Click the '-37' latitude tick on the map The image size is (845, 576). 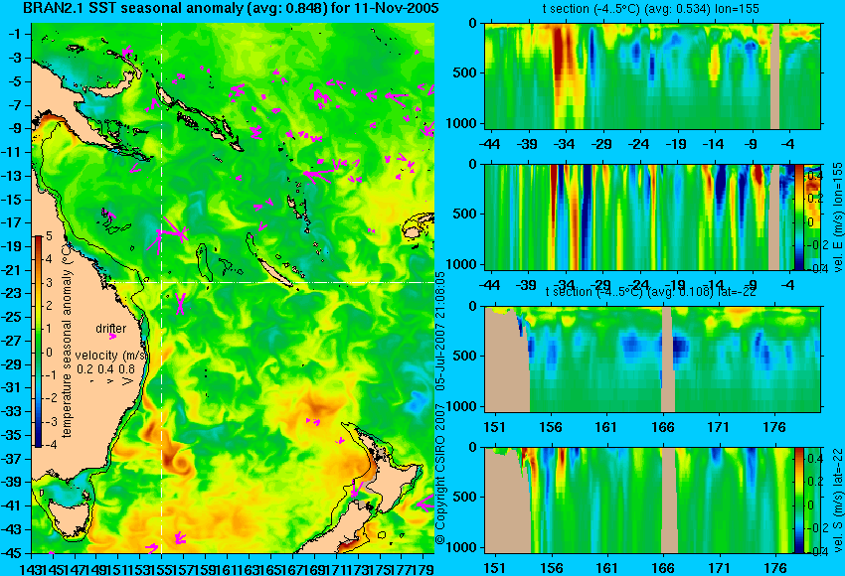[x=14, y=459]
